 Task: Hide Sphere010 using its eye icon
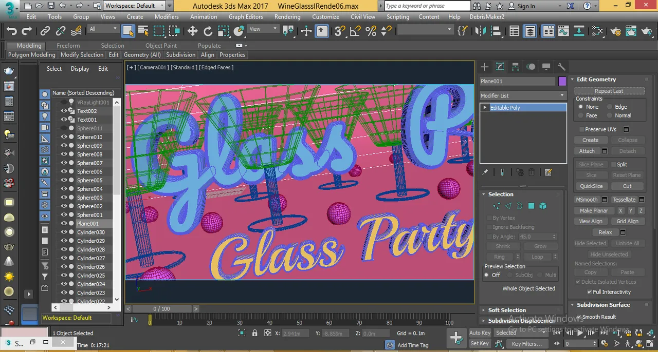tap(64, 137)
